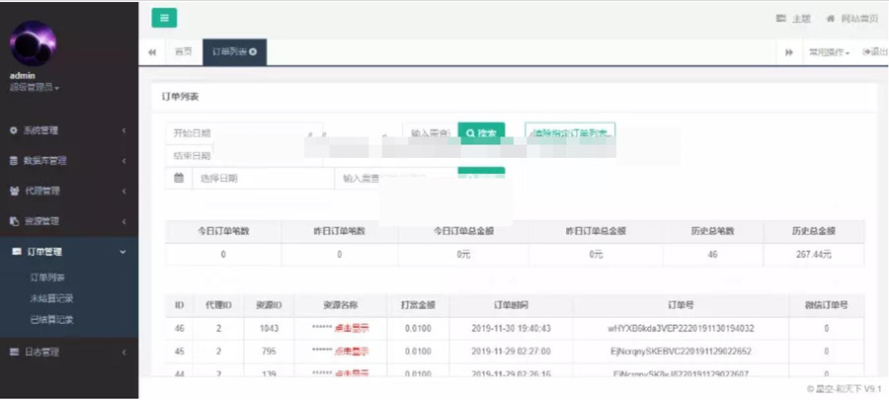The height and width of the screenshot is (400, 889).
Task: Click the tab scroll-left double arrow
Action: tap(152, 52)
